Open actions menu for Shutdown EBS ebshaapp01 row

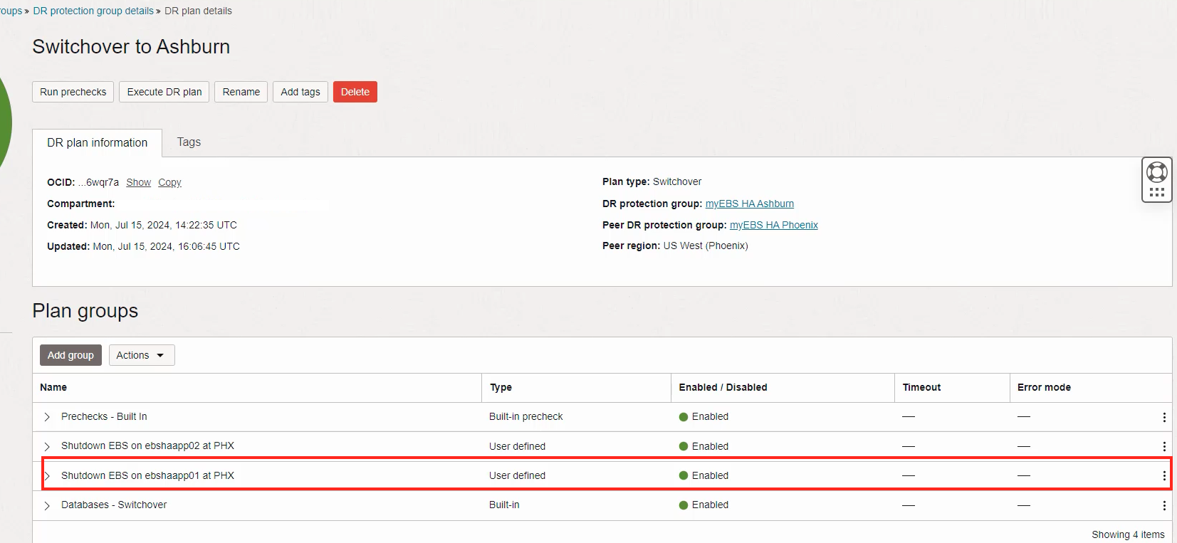click(x=1164, y=475)
